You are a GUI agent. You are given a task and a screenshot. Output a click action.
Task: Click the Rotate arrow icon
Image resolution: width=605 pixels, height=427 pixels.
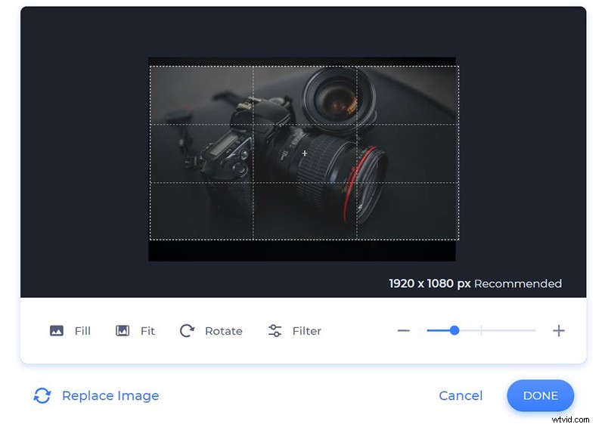[x=187, y=330]
